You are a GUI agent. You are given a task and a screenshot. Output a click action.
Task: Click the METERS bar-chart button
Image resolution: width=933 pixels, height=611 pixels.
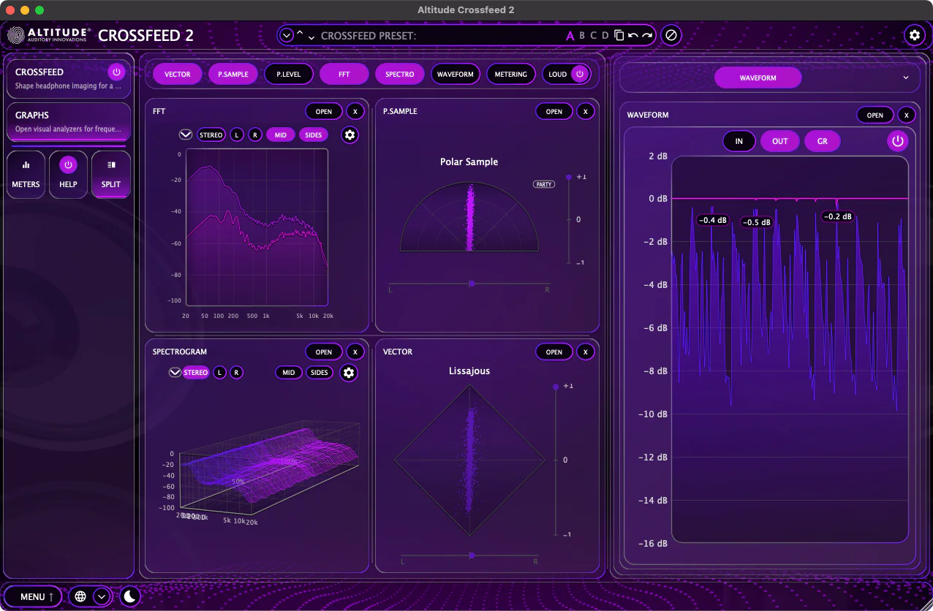(x=26, y=174)
